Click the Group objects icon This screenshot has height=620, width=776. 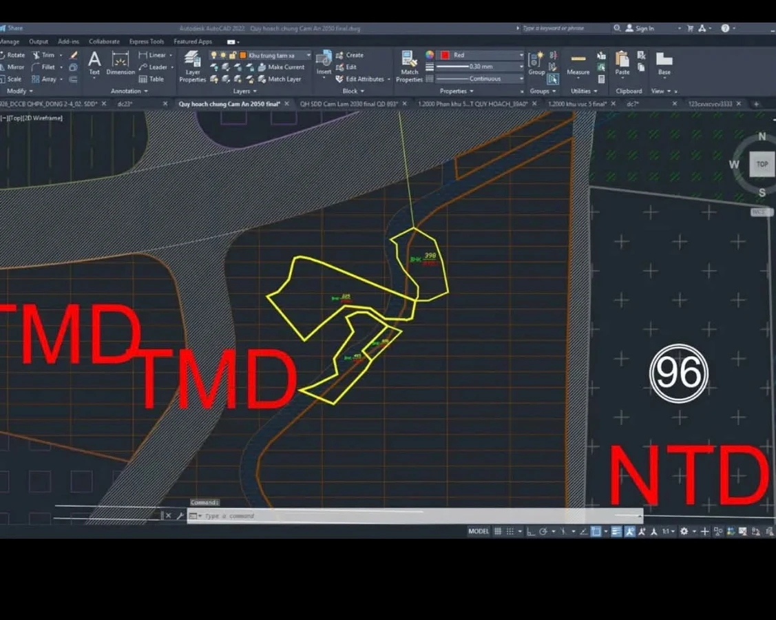coord(536,64)
